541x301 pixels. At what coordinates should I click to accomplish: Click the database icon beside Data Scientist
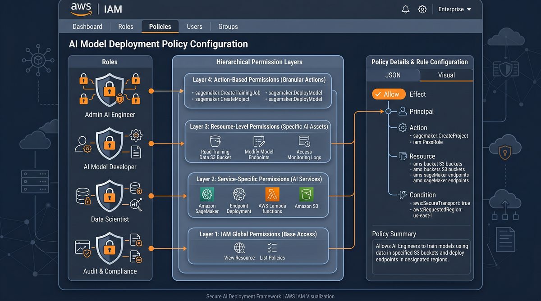pyautogui.click(x=83, y=195)
